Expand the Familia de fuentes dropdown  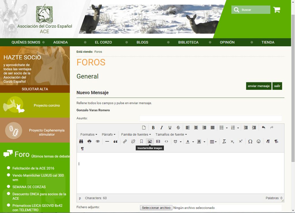[x=136, y=134]
